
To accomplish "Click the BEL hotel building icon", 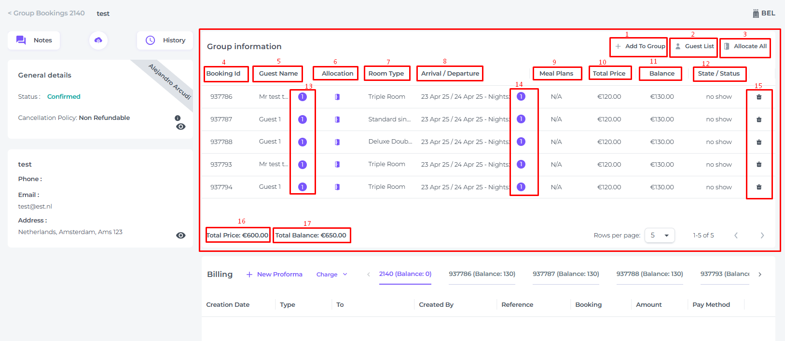I will coord(756,13).
